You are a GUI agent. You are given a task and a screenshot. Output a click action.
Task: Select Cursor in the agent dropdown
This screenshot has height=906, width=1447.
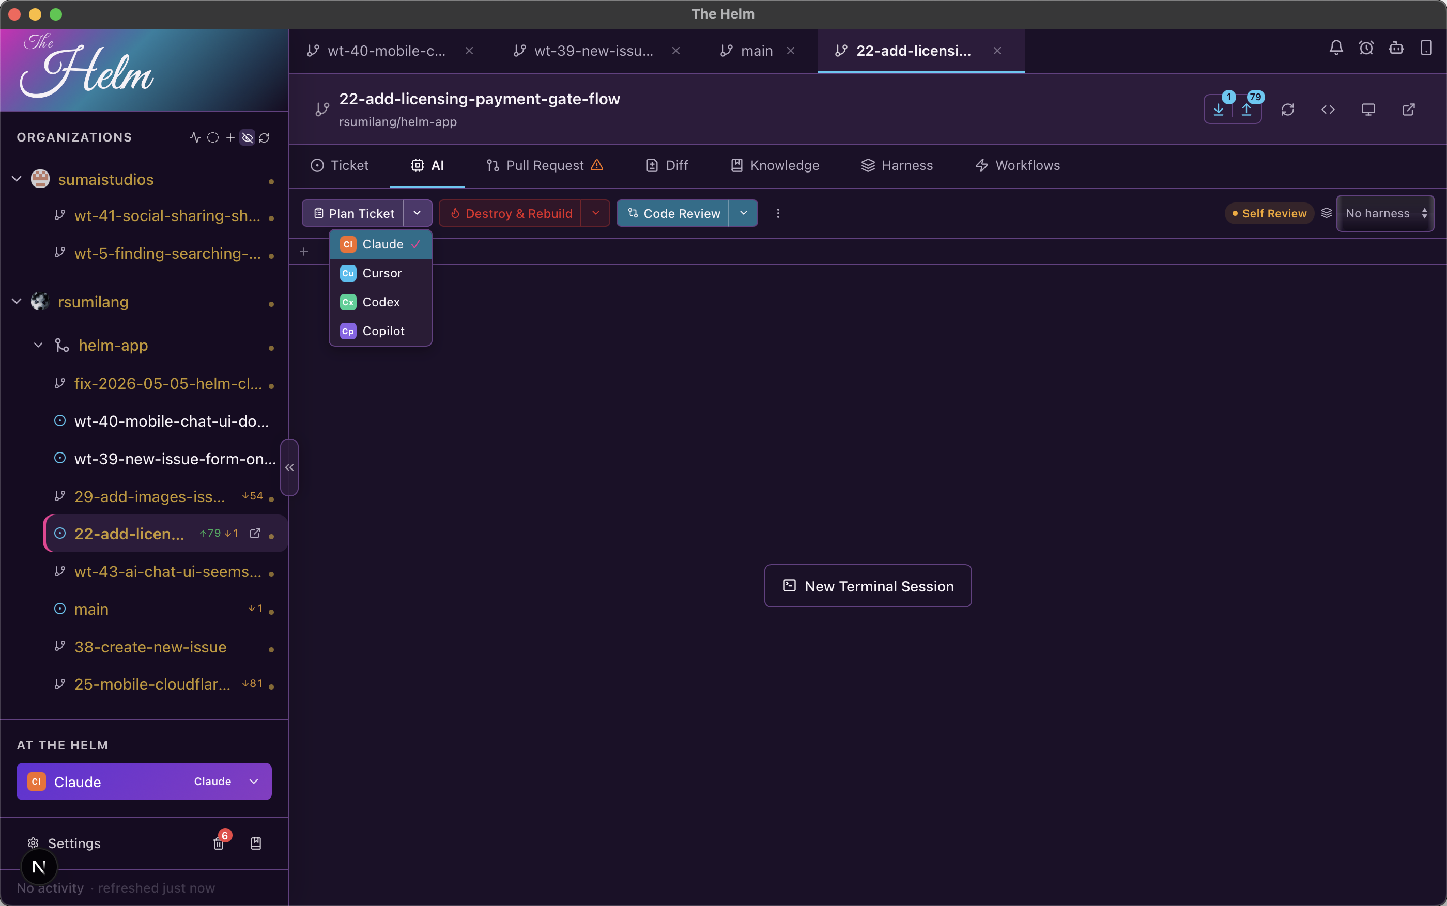(x=381, y=273)
